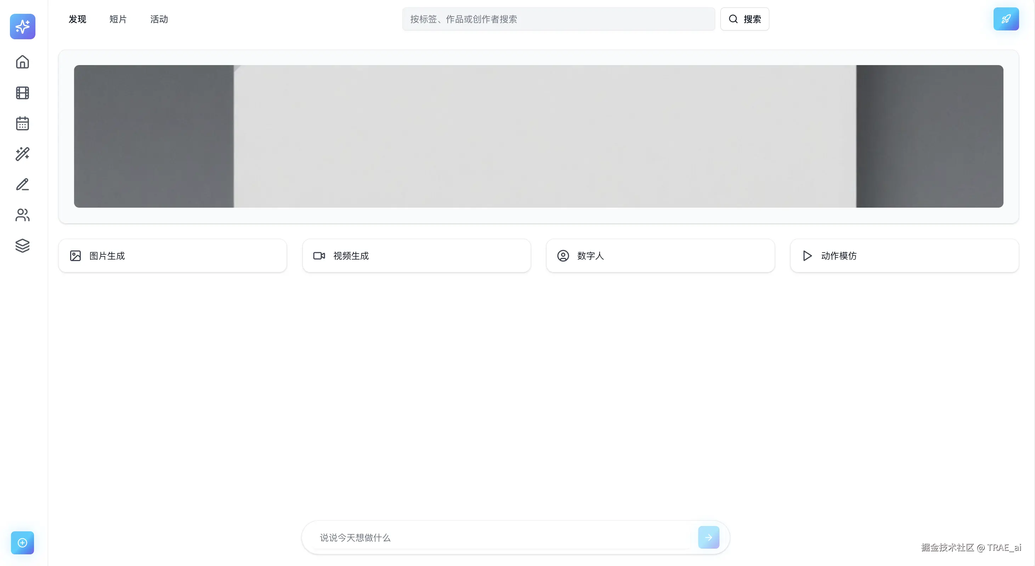Open the 视频生成 card
The width and height of the screenshot is (1035, 566).
tap(416, 255)
